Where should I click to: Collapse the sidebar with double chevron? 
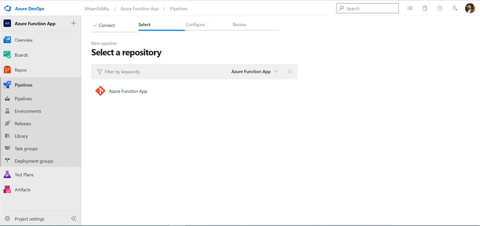tap(74, 219)
